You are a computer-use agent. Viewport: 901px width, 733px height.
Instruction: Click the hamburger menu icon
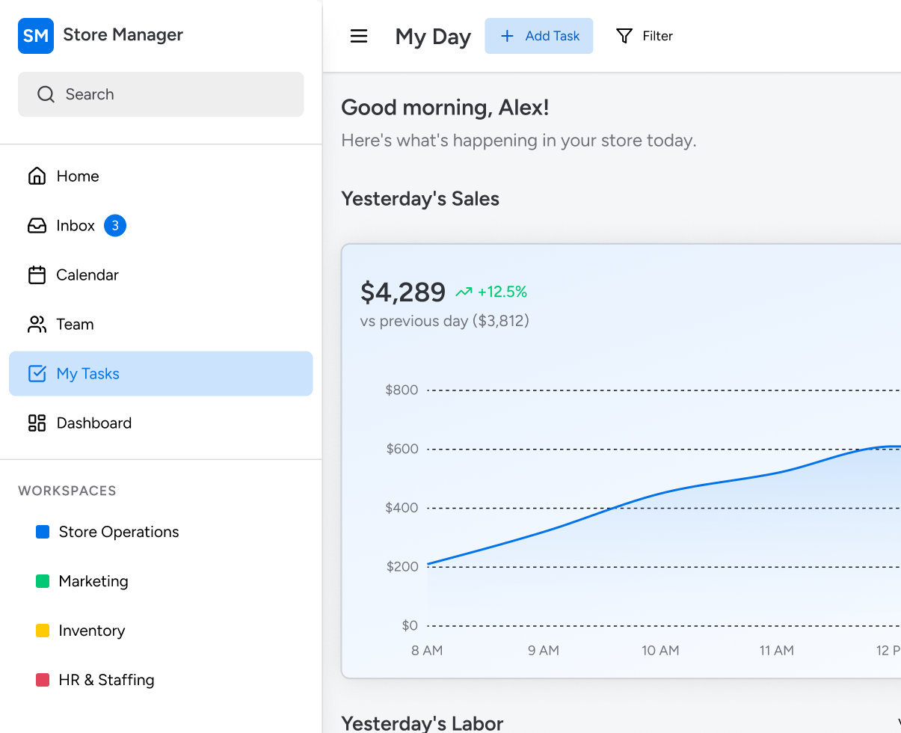click(x=359, y=36)
